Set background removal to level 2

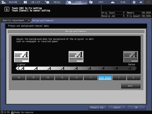[x=134, y=78]
